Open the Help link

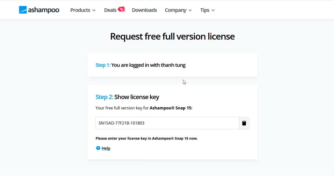click(106, 148)
